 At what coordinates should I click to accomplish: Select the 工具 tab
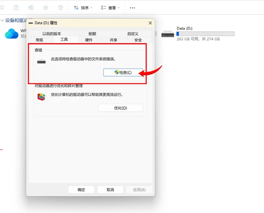[x=64, y=39]
